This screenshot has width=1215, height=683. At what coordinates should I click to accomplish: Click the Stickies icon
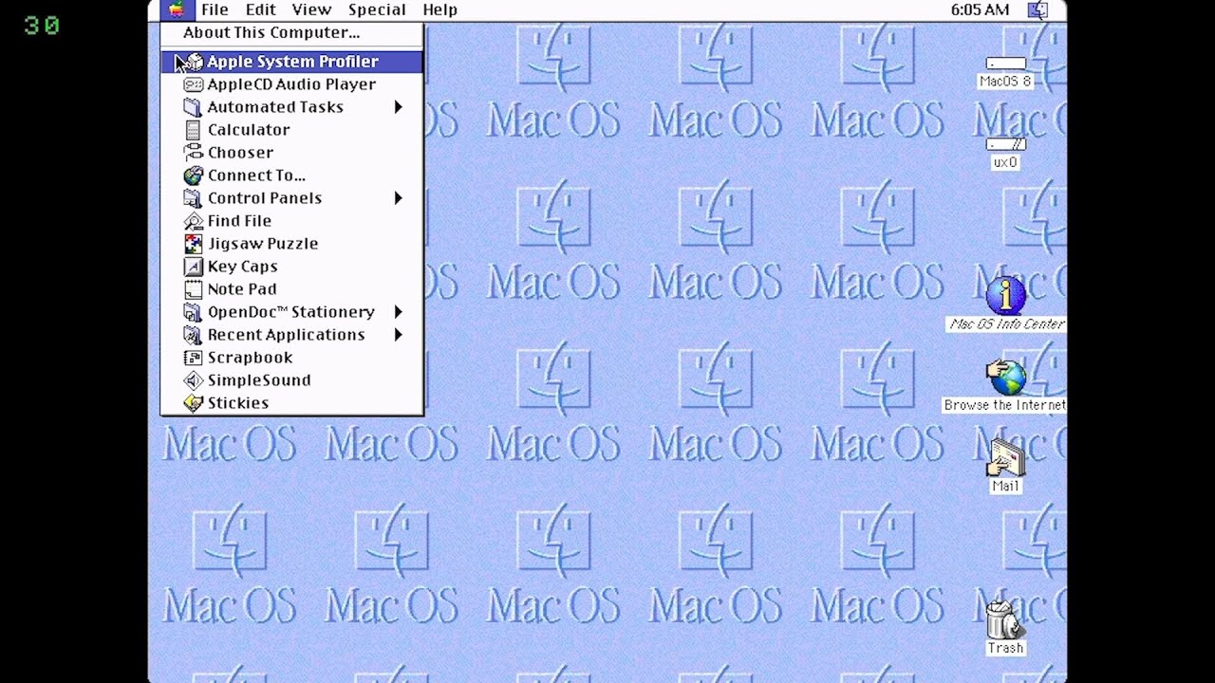point(193,403)
